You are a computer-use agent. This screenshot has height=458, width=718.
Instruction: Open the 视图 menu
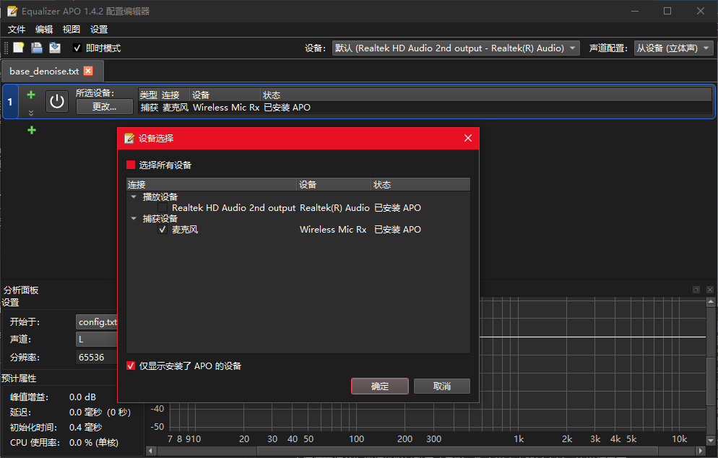click(x=72, y=30)
